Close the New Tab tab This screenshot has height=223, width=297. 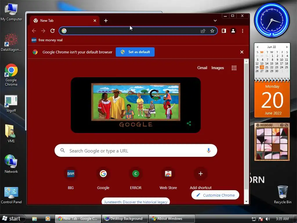point(95,21)
